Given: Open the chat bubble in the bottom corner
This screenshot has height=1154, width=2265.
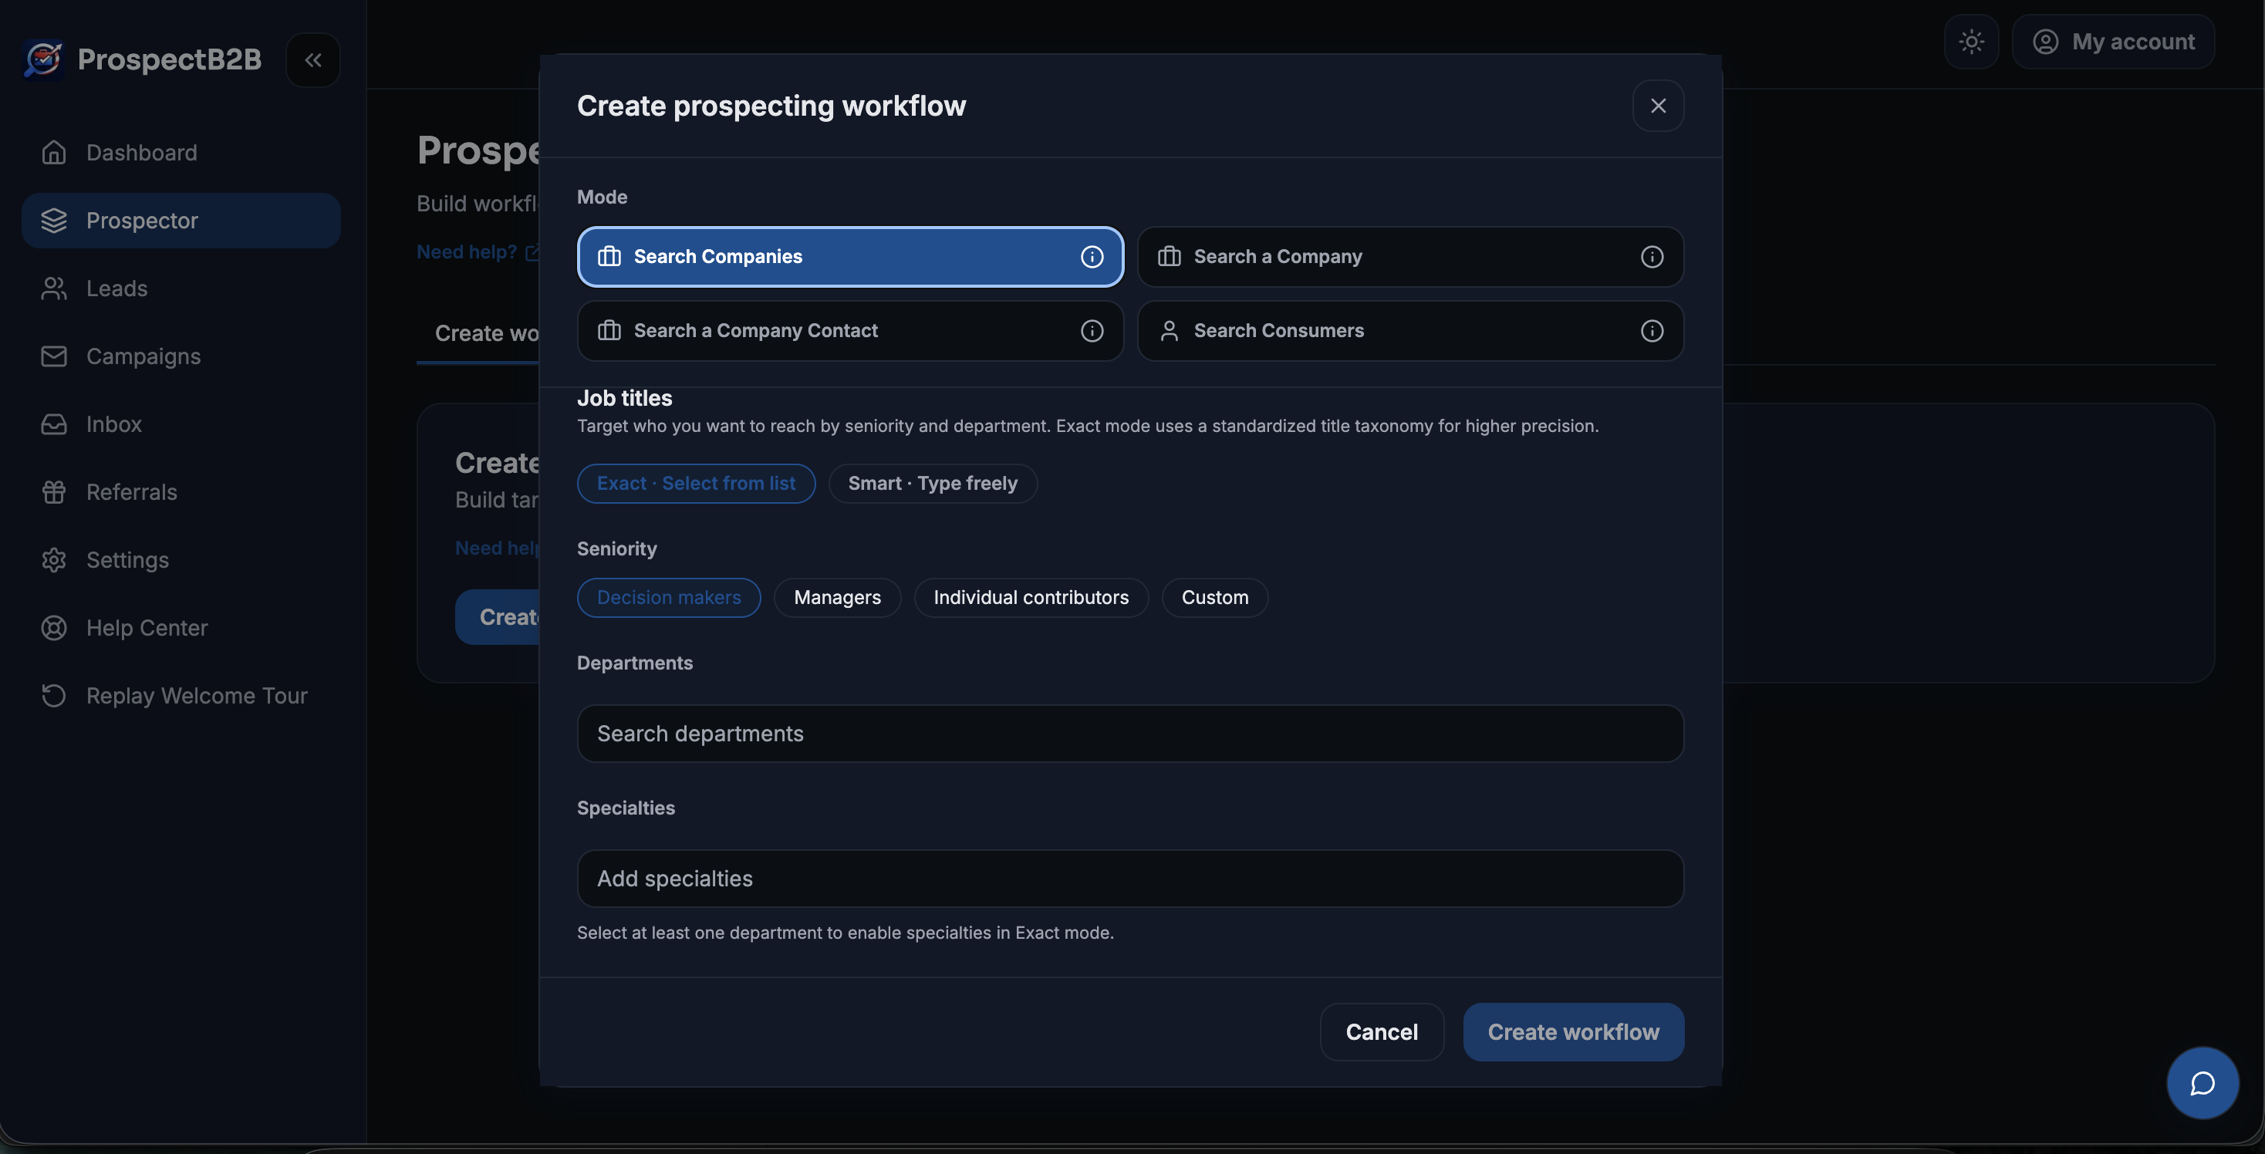Looking at the screenshot, I should point(2202,1082).
